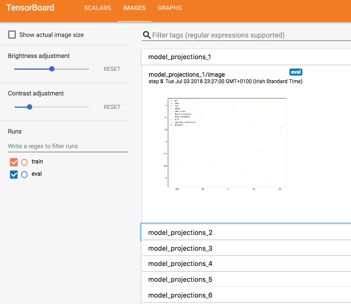Viewport: 351px width, 304px height.
Task: Collapse the model_projections_1 section
Action: point(180,57)
